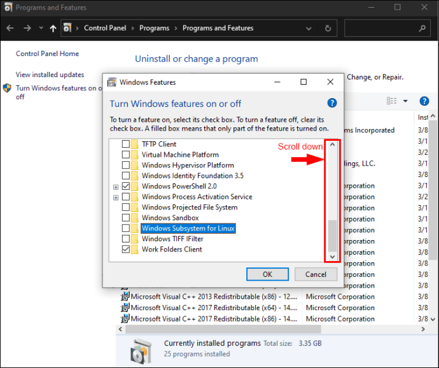This screenshot has width=439, height=368.
Task: Click the Visual C++ 2013 (x86) installer icon
Action: tap(125, 296)
